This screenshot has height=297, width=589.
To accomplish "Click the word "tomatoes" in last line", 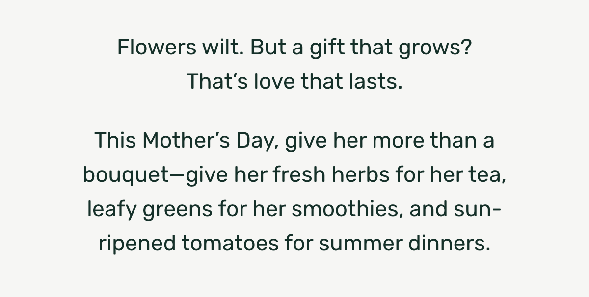I will (x=238, y=244).
